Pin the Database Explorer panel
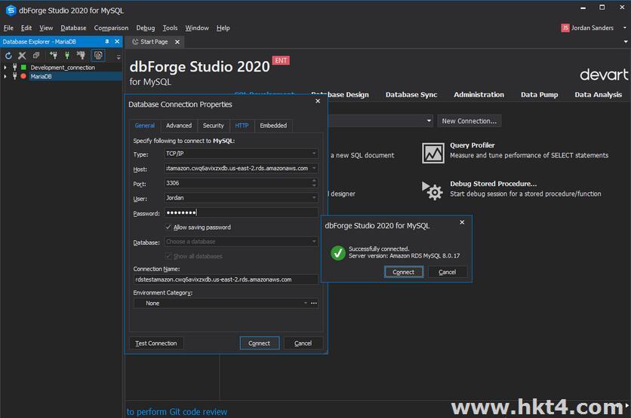This screenshot has height=418, width=631. click(107, 41)
